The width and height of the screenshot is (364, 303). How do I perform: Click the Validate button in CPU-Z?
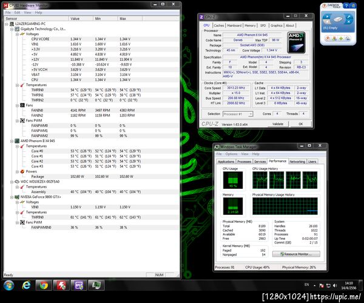point(278,124)
